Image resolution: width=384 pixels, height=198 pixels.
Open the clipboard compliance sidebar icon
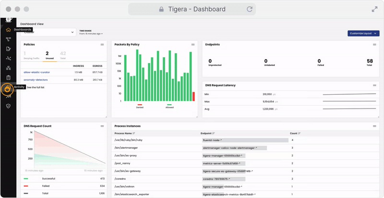pyautogui.click(x=8, y=77)
